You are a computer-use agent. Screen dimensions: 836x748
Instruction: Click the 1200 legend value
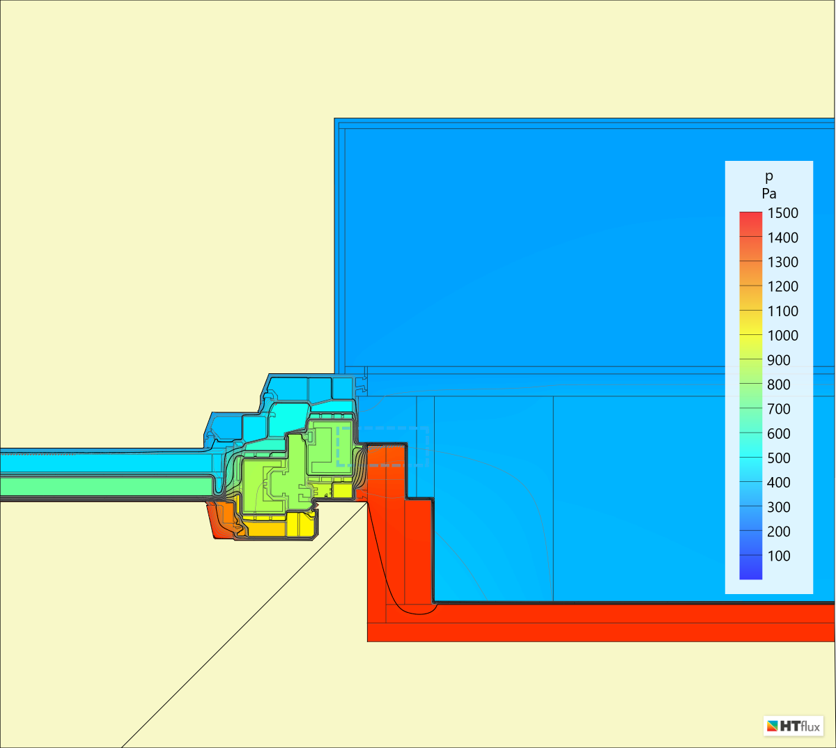(x=782, y=286)
